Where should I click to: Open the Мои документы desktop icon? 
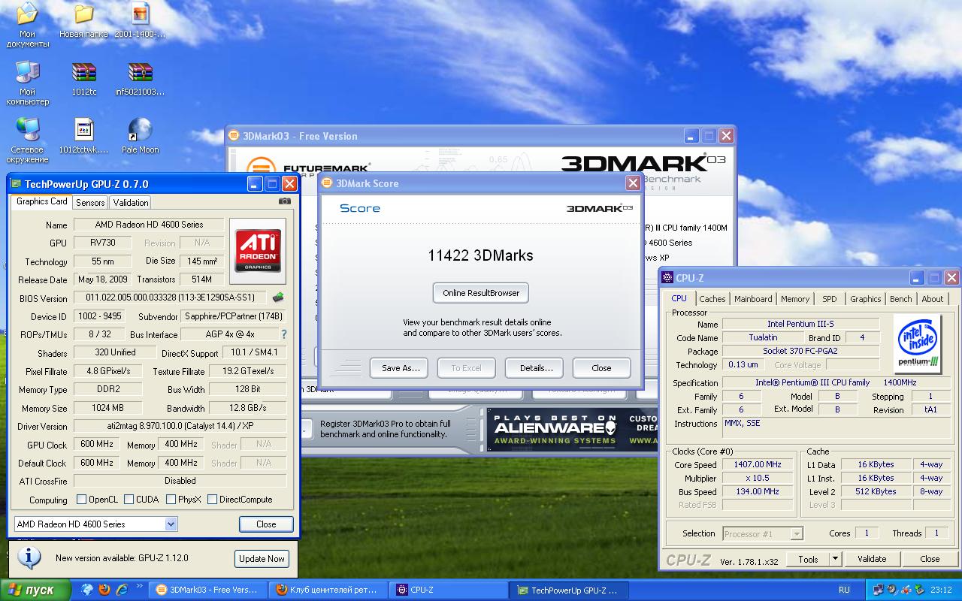pos(28,25)
